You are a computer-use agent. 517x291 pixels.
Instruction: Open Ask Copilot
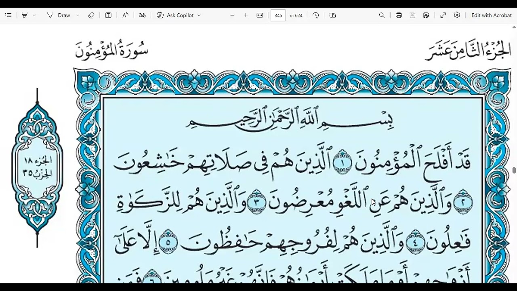click(x=175, y=15)
